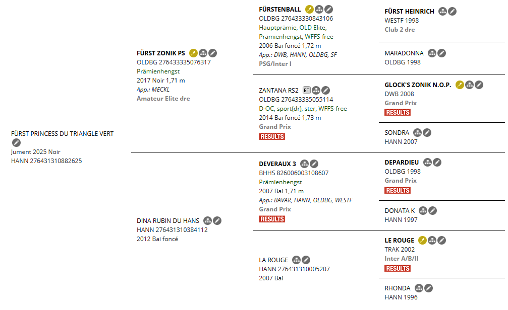
Task: Click the edit pencil icon beside Donata K
Action: 433,210
